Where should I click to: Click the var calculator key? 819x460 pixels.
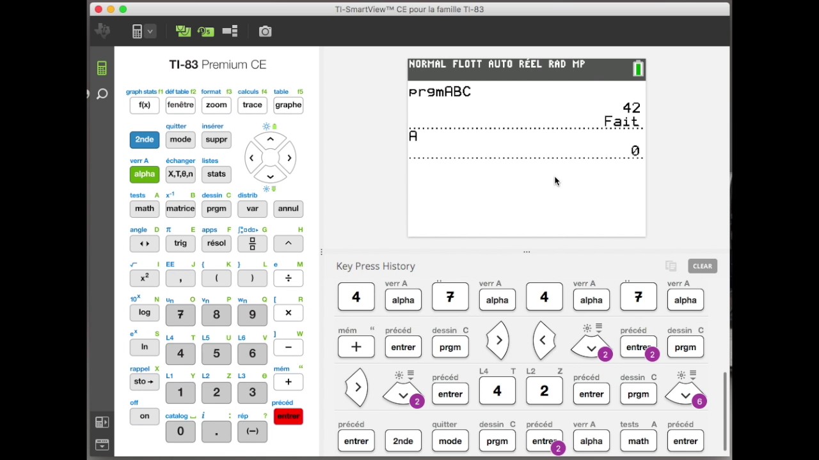click(252, 208)
